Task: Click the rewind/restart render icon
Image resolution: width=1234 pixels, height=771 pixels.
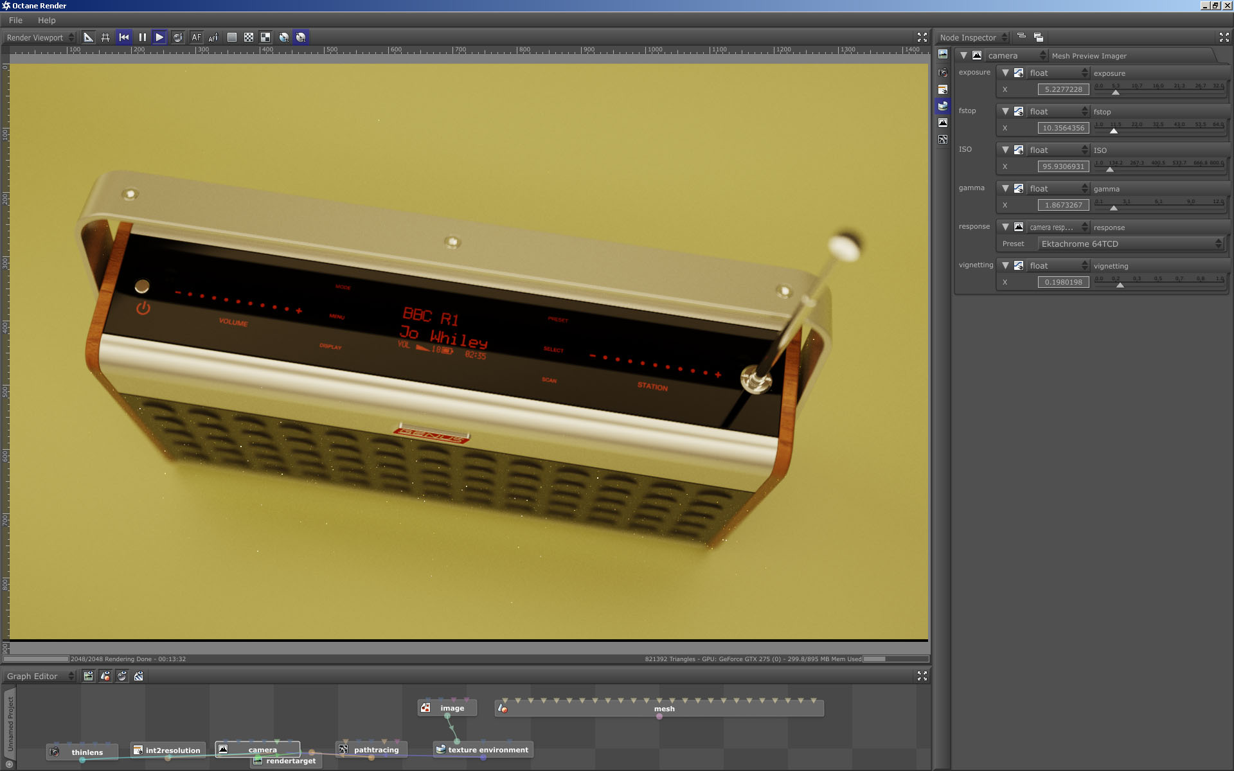Action: click(124, 37)
